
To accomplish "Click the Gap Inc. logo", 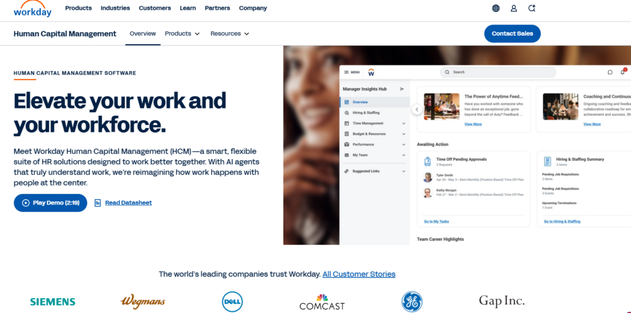I will 502,301.
